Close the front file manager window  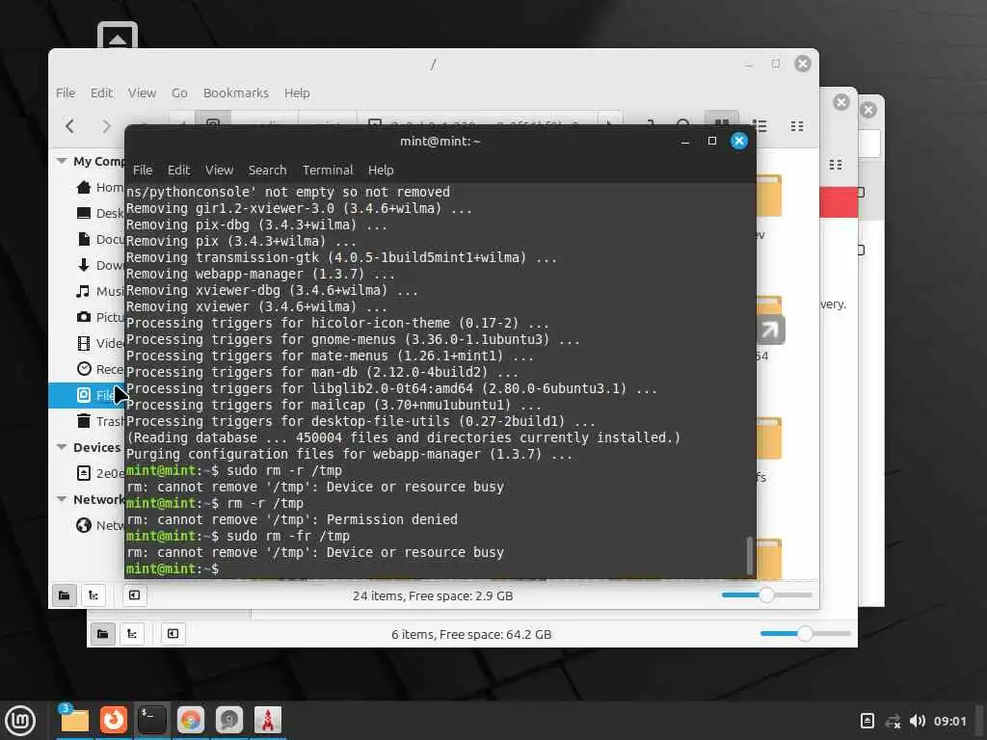point(803,64)
